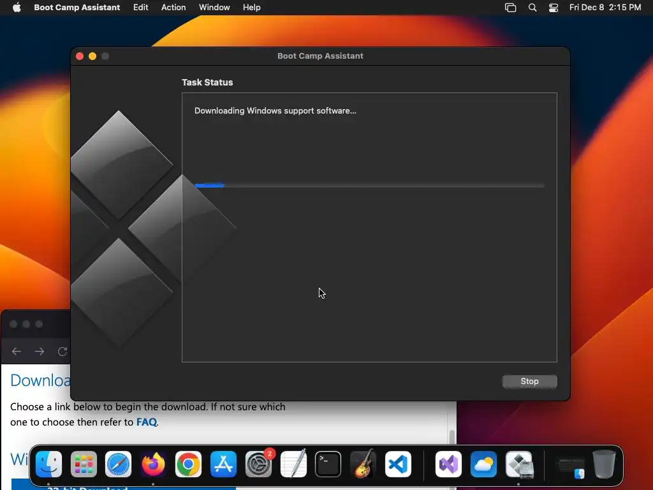
Task: Click the Task Status heading
Action: pos(207,82)
